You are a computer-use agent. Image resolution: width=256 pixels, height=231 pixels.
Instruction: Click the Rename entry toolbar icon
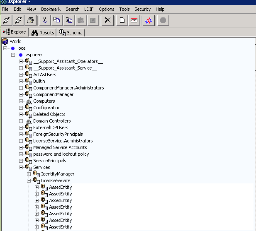(x=134, y=21)
